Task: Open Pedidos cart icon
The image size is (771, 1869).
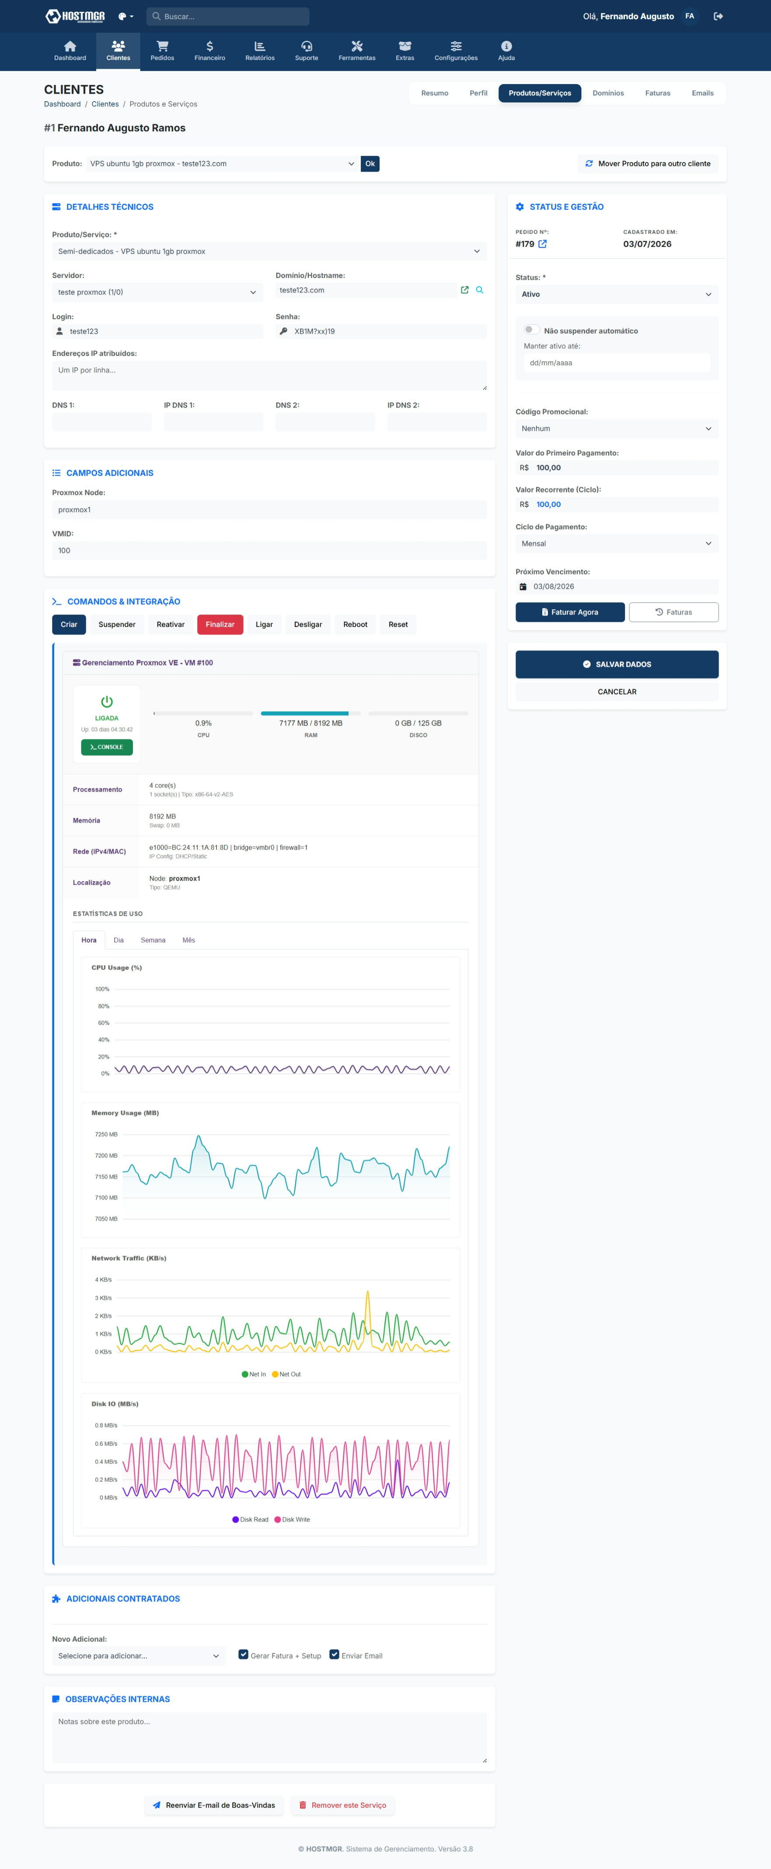Action: [162, 46]
